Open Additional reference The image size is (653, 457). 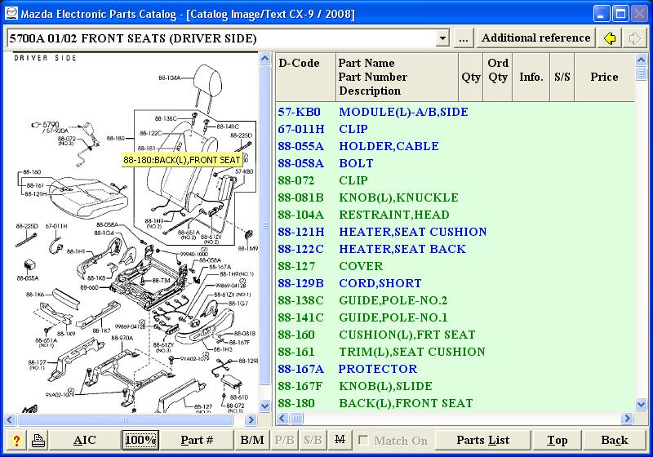click(536, 38)
